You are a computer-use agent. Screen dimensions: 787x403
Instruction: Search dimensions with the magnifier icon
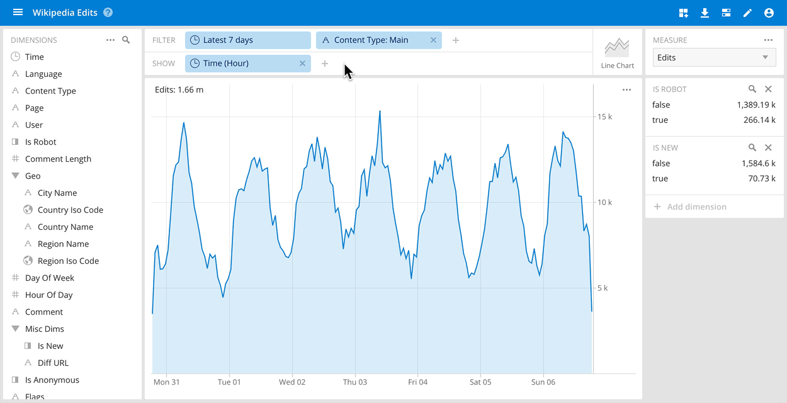[x=126, y=40]
